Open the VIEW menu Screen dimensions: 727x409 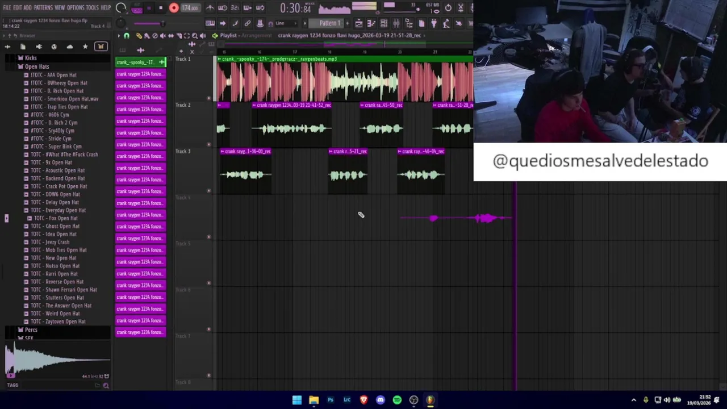click(x=60, y=7)
